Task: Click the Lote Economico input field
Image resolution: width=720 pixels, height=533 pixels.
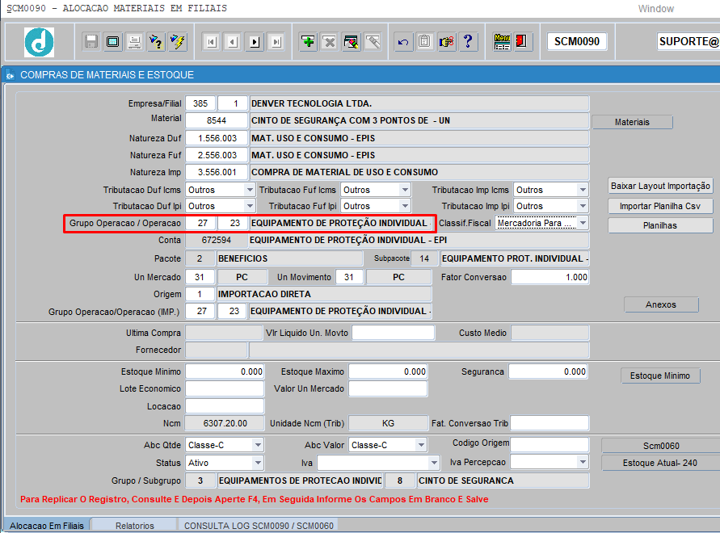Action: (x=225, y=388)
